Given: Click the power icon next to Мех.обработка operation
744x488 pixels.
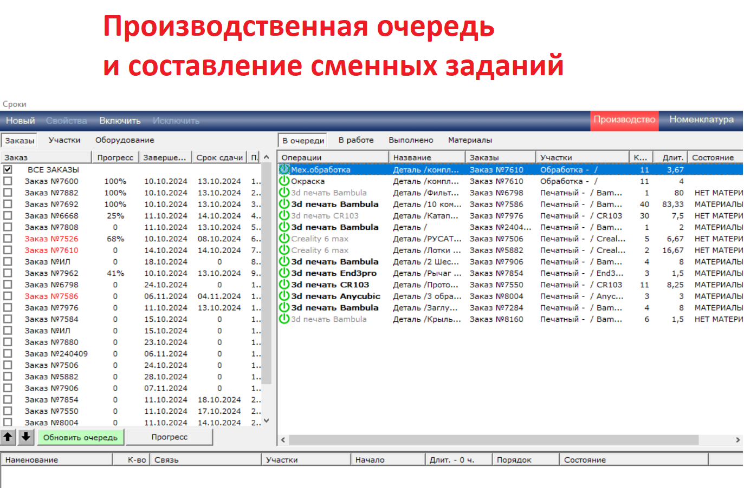Looking at the screenshot, I should (x=284, y=169).
